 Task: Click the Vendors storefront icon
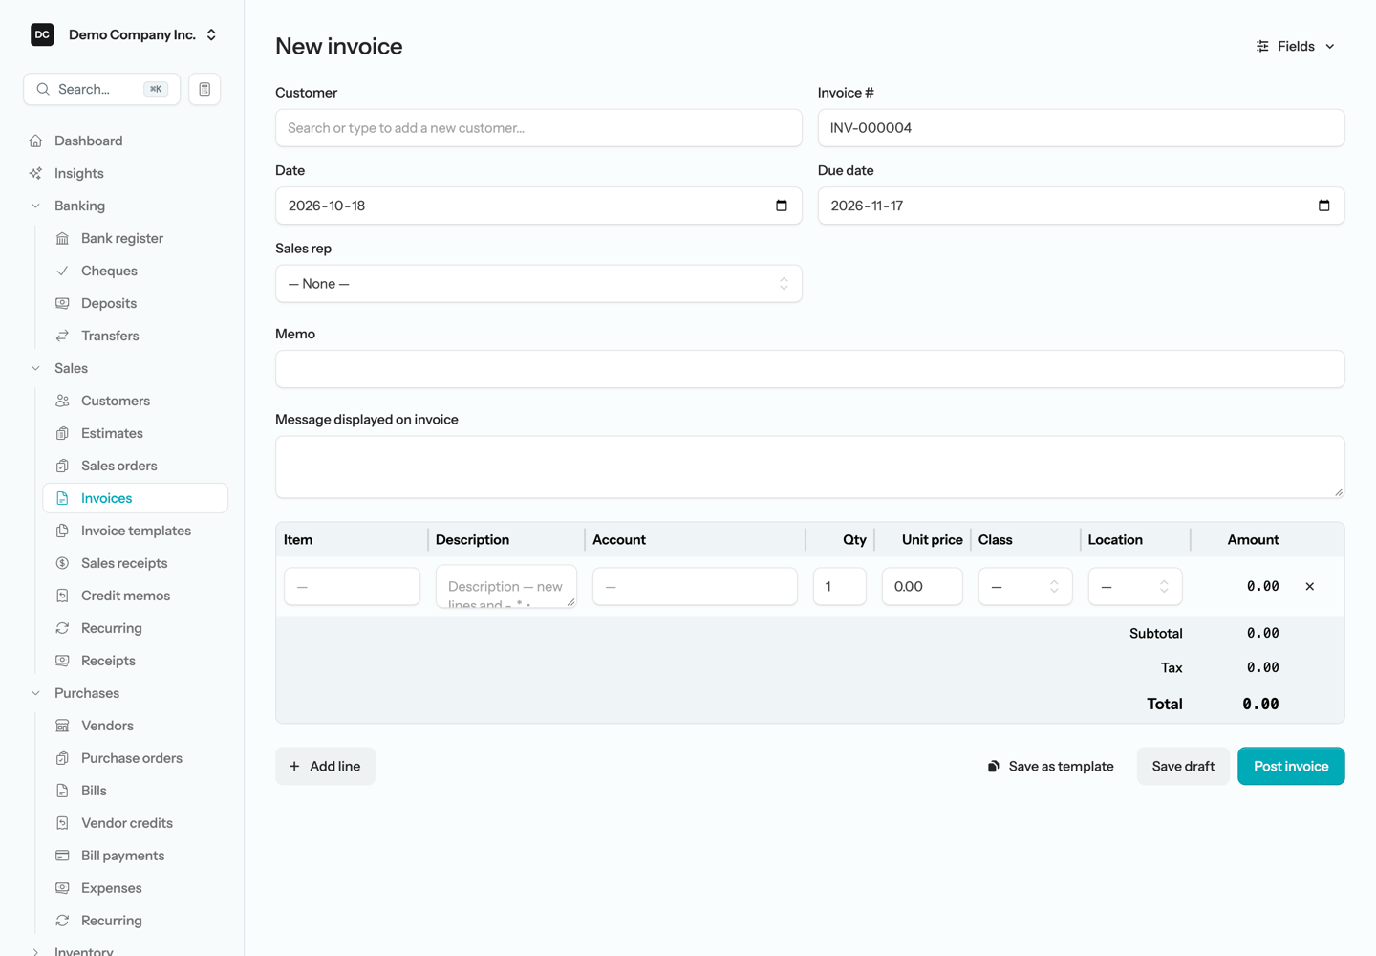coord(62,726)
